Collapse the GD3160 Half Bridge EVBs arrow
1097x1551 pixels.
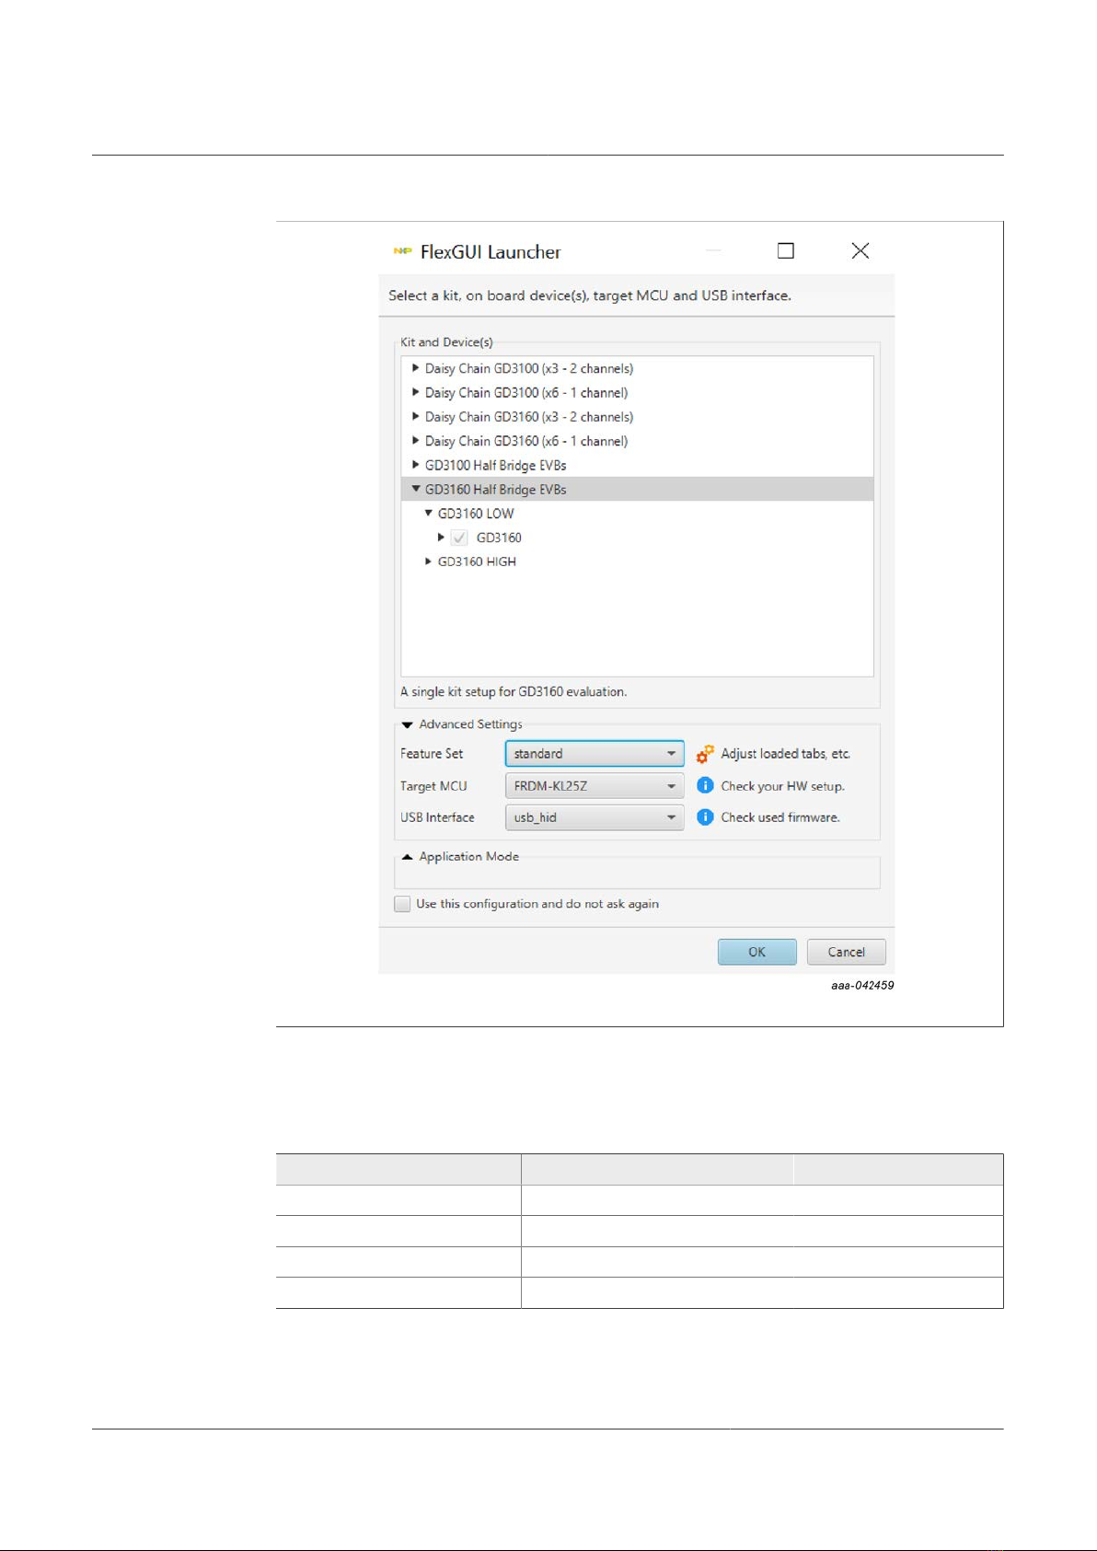(x=416, y=489)
